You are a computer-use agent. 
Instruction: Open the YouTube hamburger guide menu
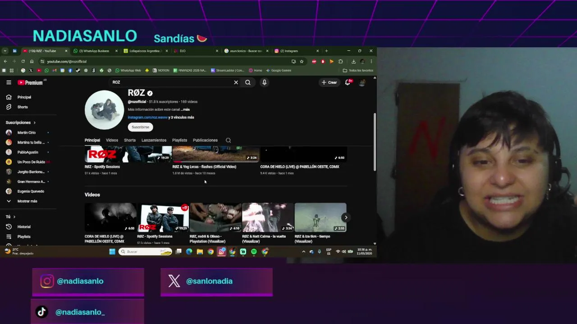tap(9, 82)
